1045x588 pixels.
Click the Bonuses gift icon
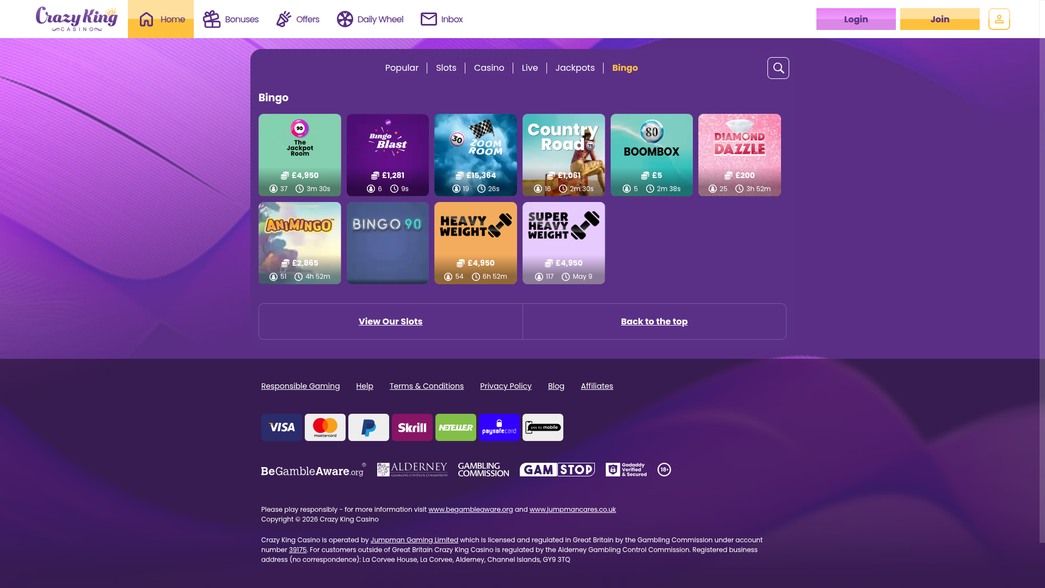(212, 19)
